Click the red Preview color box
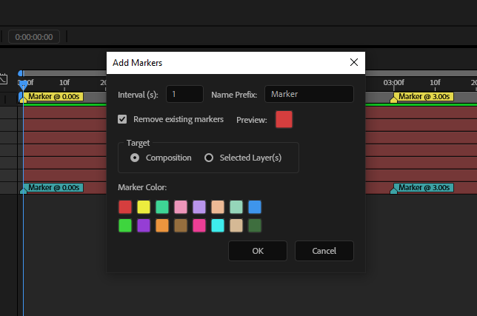477x316 pixels. [x=284, y=119]
